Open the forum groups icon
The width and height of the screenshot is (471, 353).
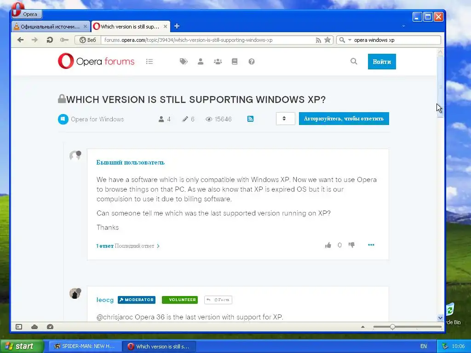tap(218, 62)
